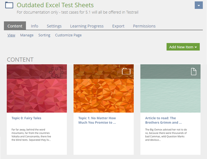The image size is (207, 159).
Task: Click puzzle piece icon on Fairy Tales card
Action: [56, 71]
